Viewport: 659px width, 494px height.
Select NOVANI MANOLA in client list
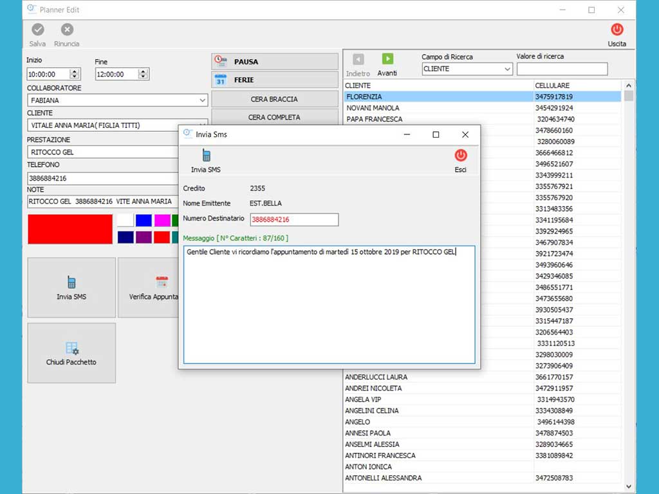click(x=373, y=108)
